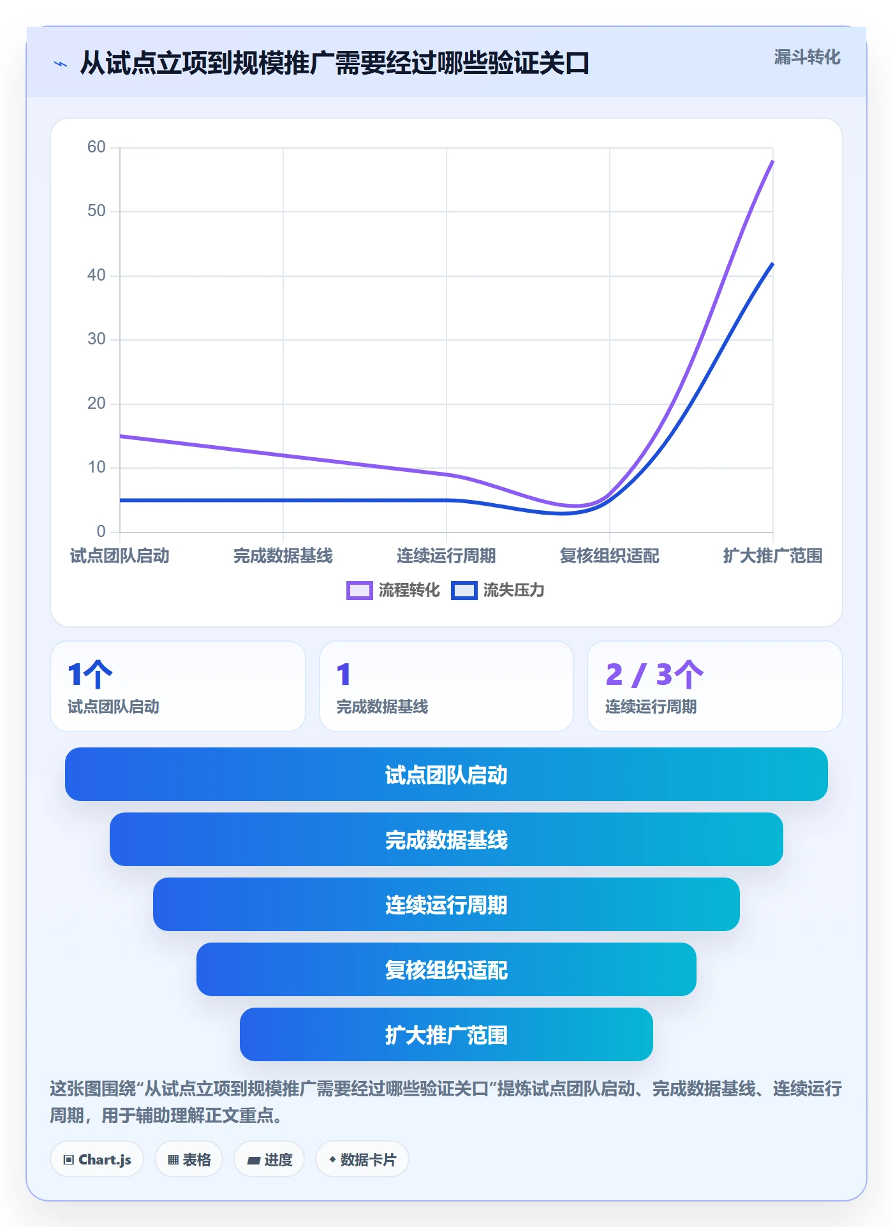The width and height of the screenshot is (893, 1227).
Task: Open the 1个 试点团队启动 data card
Action: 178,686
